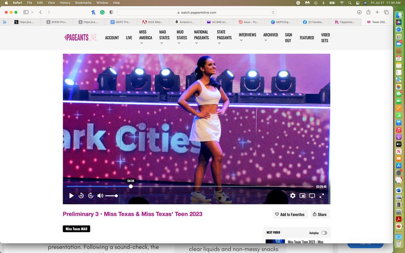Viewport: 405px width, 253px height.
Task: Skip forward 10 seconds in video
Action: point(91,196)
